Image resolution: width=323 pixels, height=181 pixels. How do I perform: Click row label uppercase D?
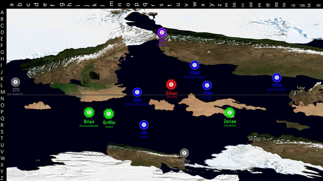(x=2, y=32)
